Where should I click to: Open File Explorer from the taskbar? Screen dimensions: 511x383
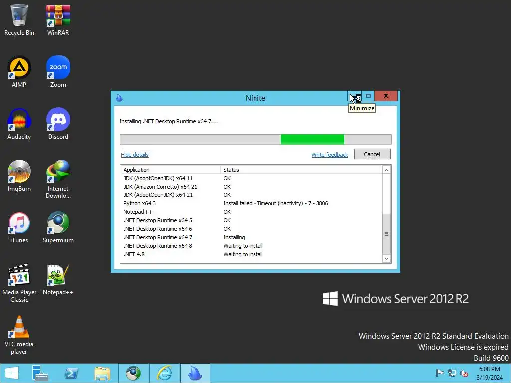click(102, 373)
